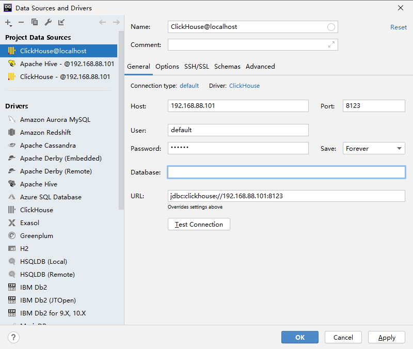Select ClickHouse driver in Drivers list
Image resolution: width=413 pixels, height=349 pixels.
(x=58, y=210)
